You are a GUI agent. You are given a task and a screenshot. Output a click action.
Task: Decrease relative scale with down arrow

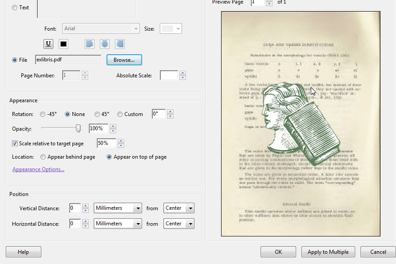pos(121,146)
